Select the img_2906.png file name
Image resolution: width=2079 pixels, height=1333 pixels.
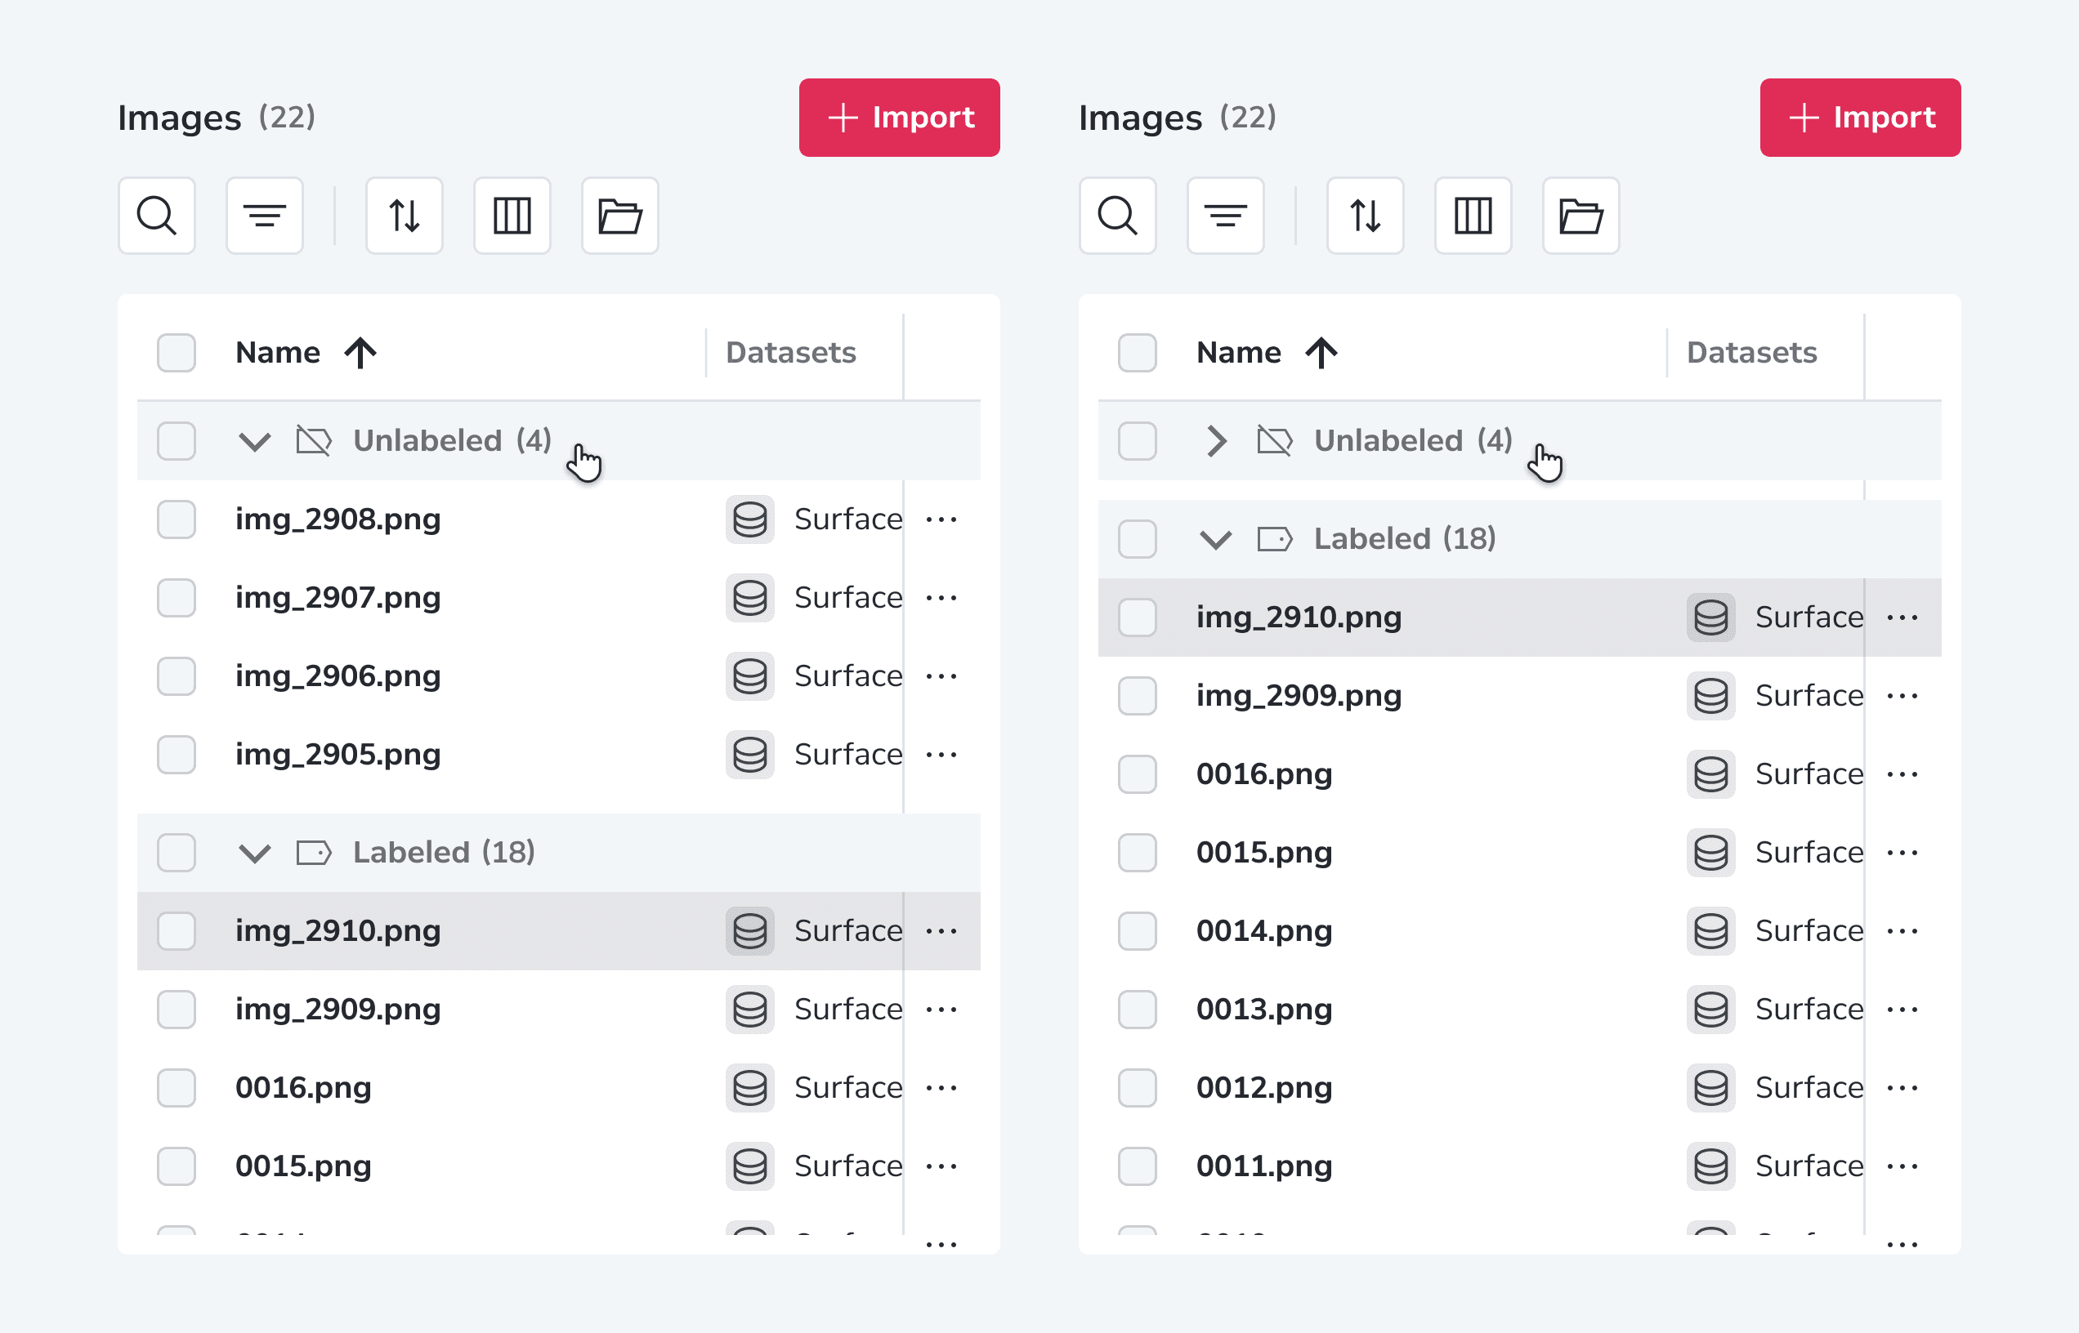(x=338, y=676)
